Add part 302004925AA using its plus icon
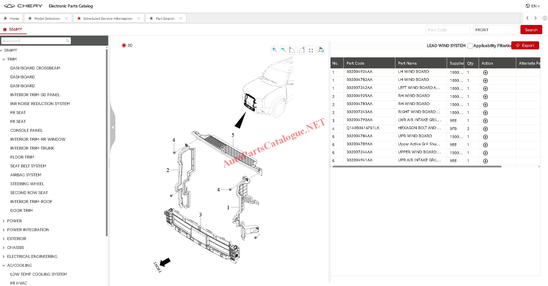Viewport: 548px width, 286px height. pyautogui.click(x=485, y=97)
